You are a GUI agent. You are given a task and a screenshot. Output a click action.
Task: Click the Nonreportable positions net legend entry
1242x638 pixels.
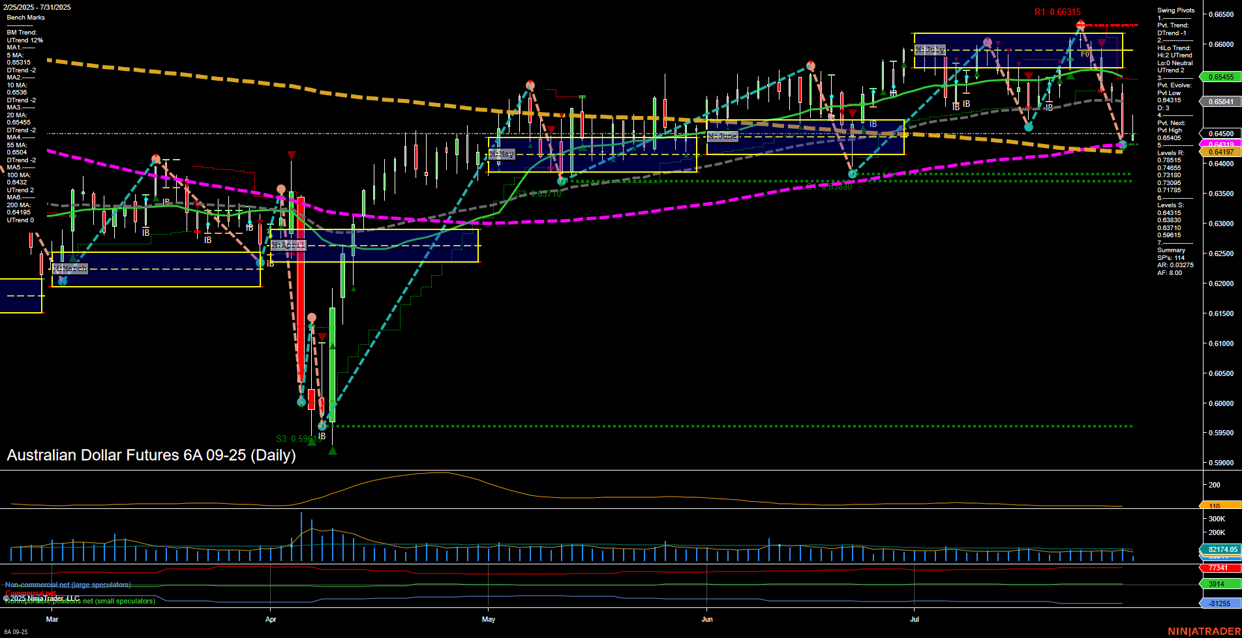pyautogui.click(x=80, y=601)
